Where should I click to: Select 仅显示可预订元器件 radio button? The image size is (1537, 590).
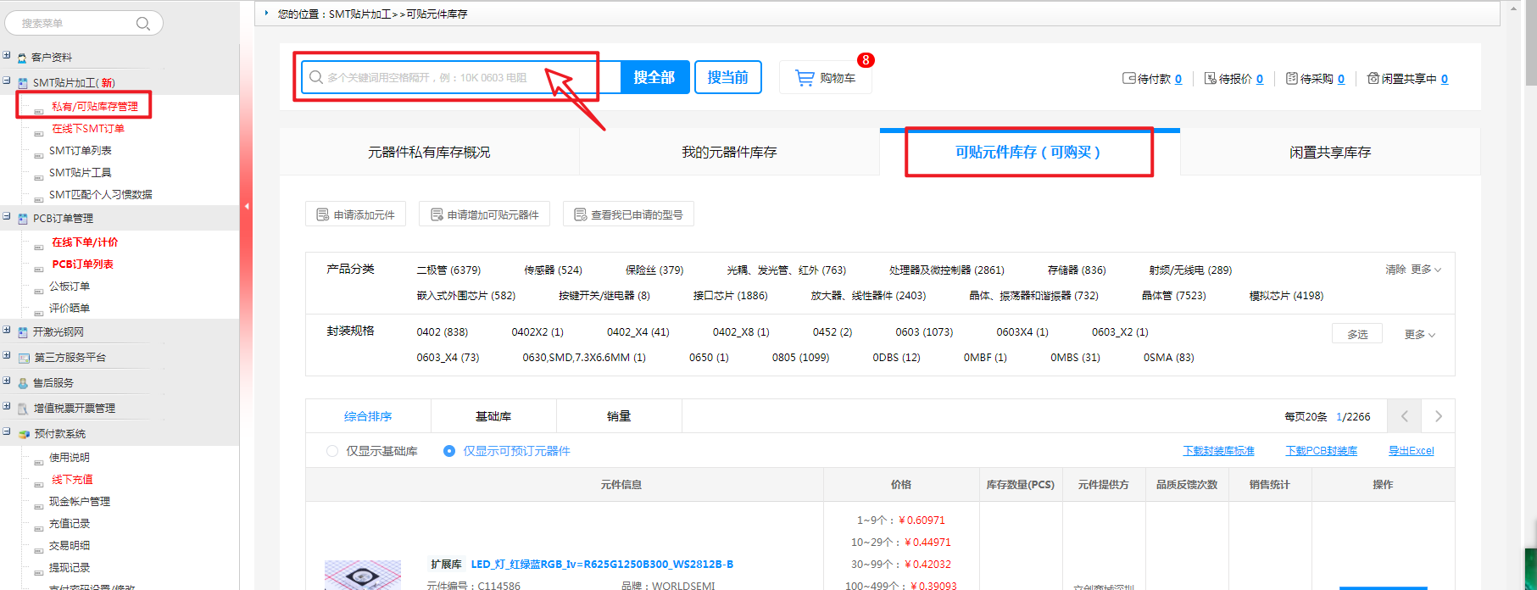[x=449, y=451]
